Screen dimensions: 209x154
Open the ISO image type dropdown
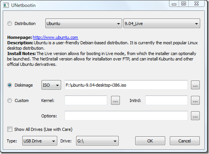point(51,85)
